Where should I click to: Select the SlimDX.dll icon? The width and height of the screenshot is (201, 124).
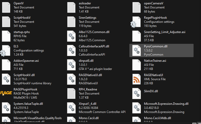click(136, 94)
